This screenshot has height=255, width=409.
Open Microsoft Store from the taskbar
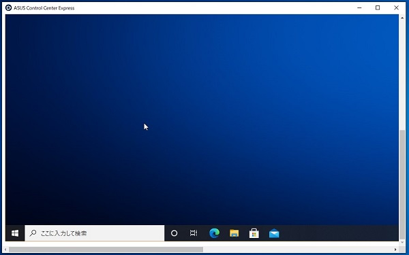click(x=254, y=233)
